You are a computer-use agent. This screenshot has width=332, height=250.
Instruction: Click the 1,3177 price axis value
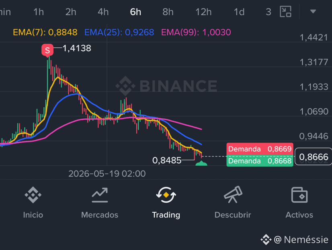point(314,62)
